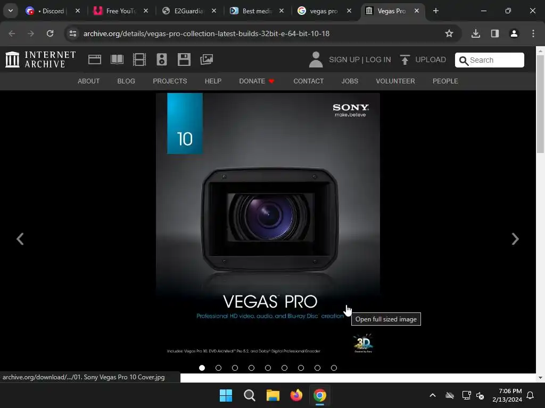Viewport: 545px width, 408px height.
Task: Select fifth carousel dot indicator
Action: pos(268,368)
